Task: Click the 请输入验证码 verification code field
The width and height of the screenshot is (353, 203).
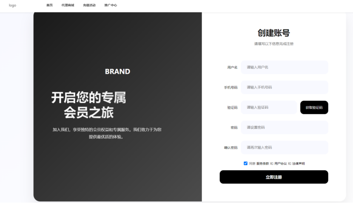Action: 268,107
